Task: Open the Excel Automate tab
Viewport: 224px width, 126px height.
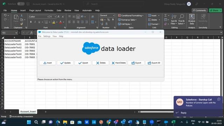Action: tap(87, 10)
